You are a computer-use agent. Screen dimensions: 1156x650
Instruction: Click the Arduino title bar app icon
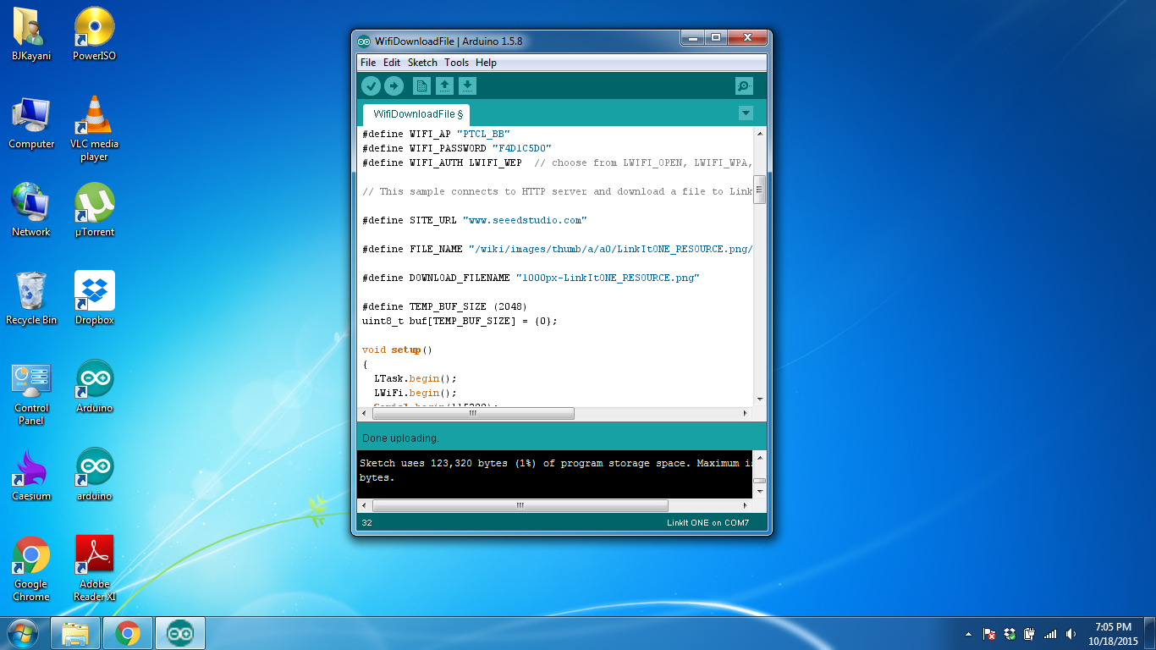point(364,41)
